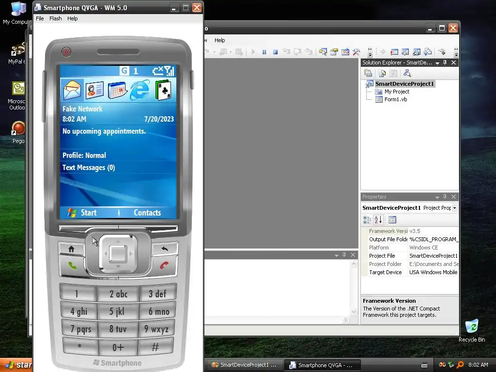Screen dimensions: 496x372
Task: Select My Project tree node
Action: tap(397, 92)
